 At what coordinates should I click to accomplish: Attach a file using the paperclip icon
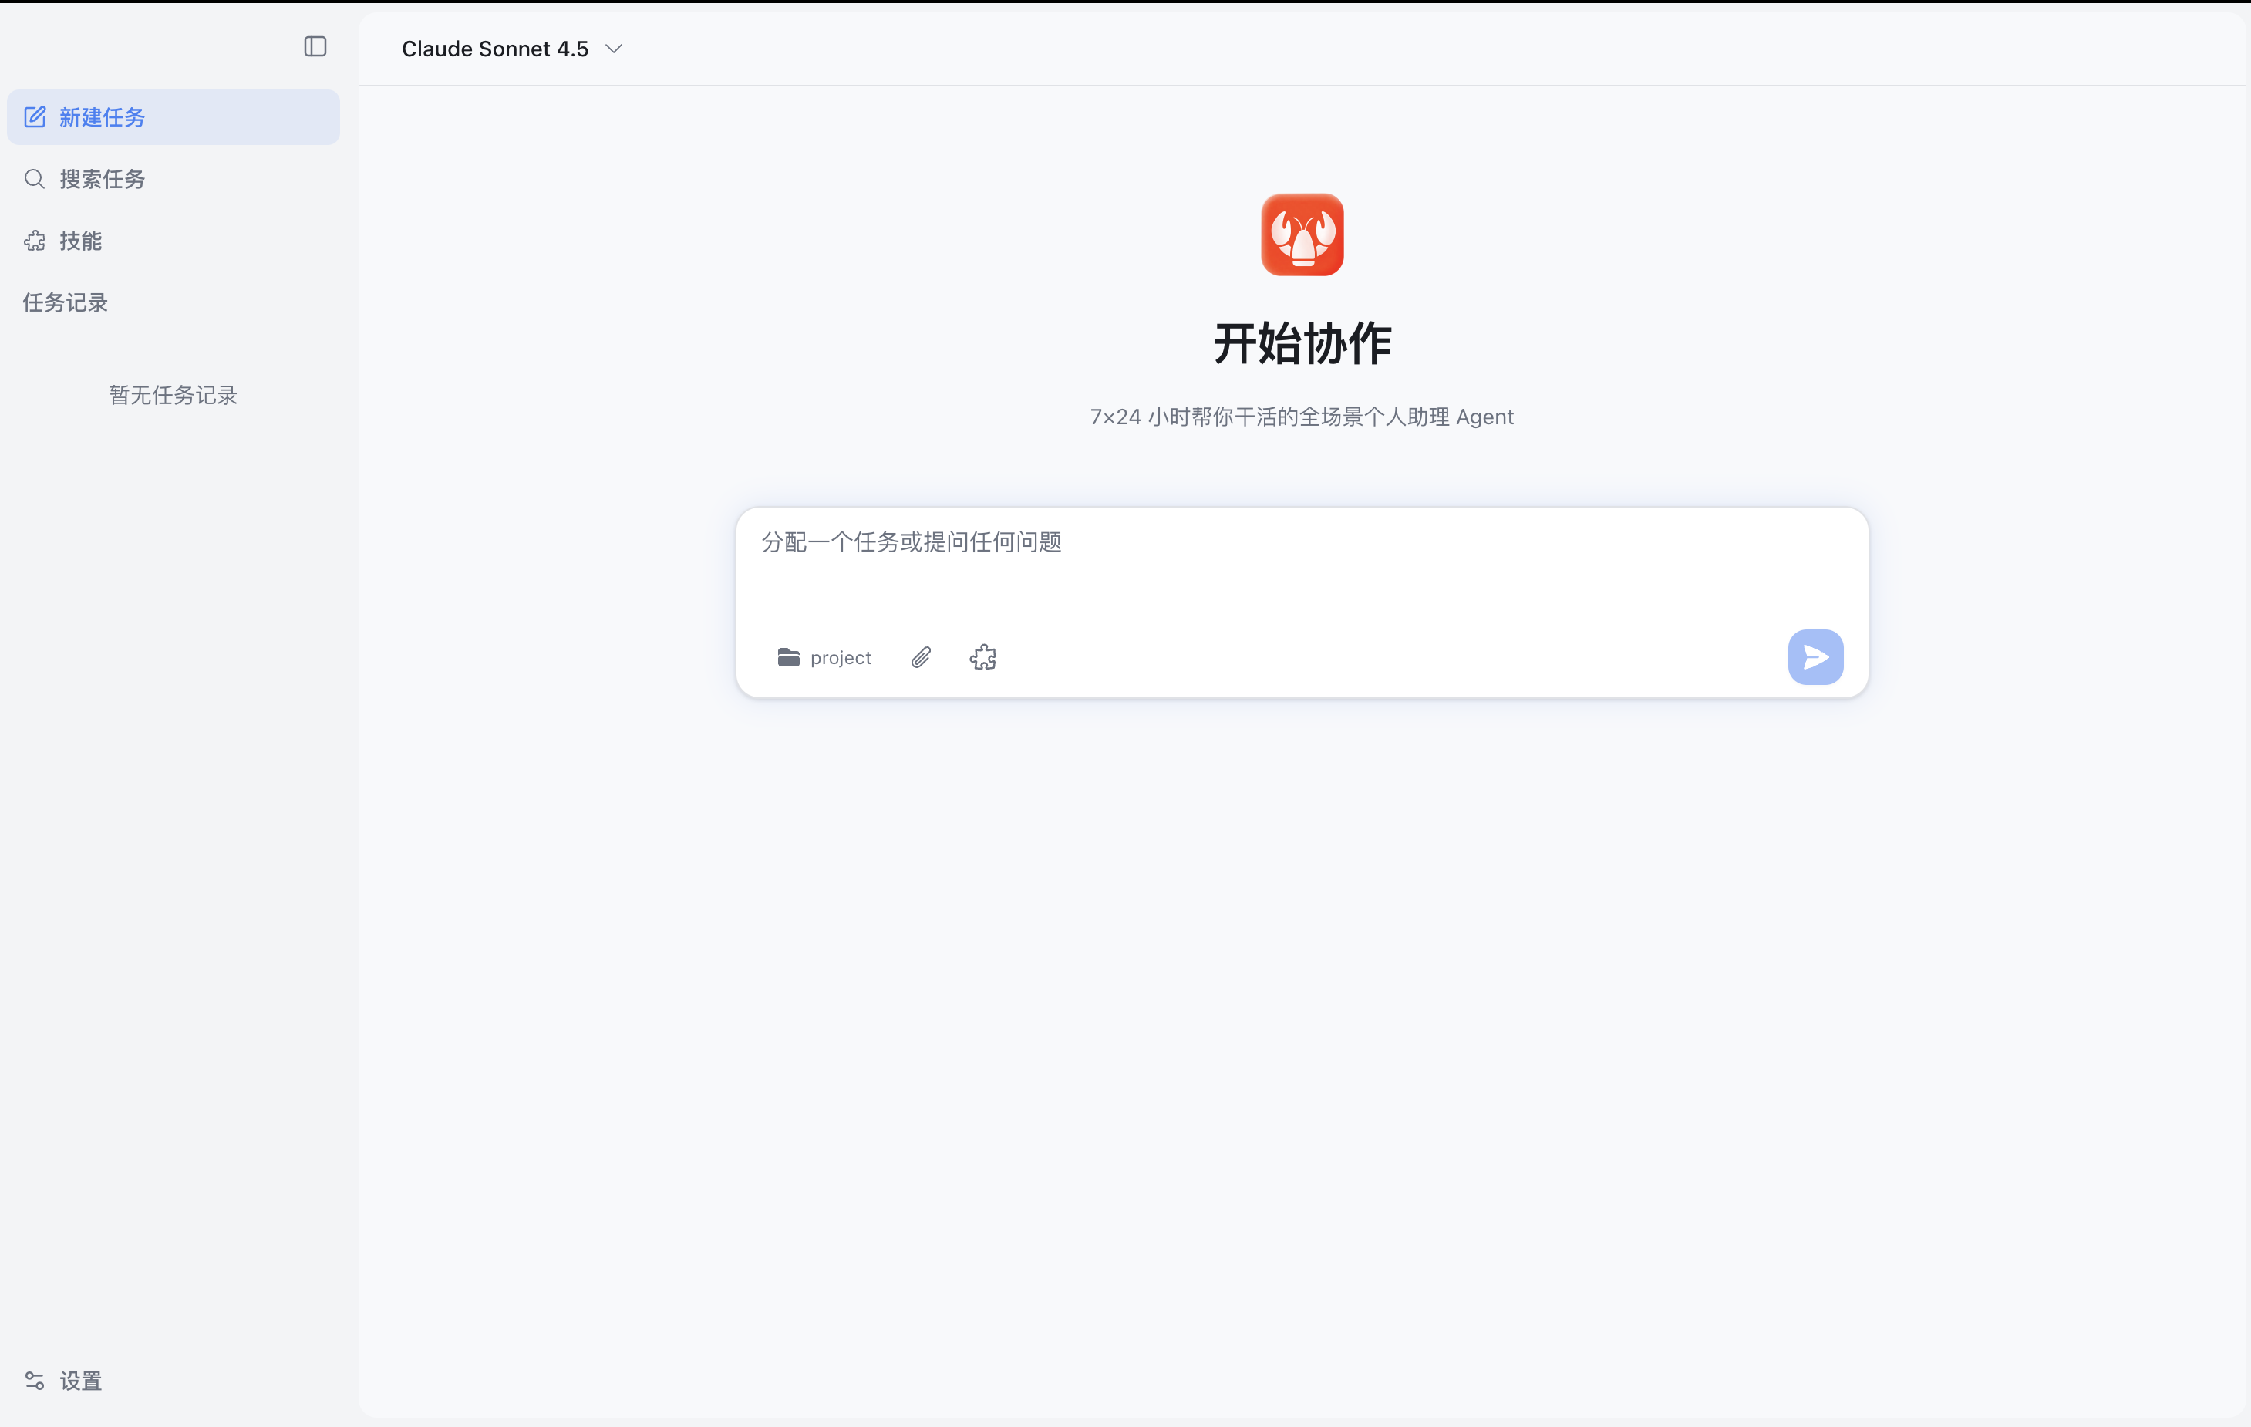tap(921, 657)
